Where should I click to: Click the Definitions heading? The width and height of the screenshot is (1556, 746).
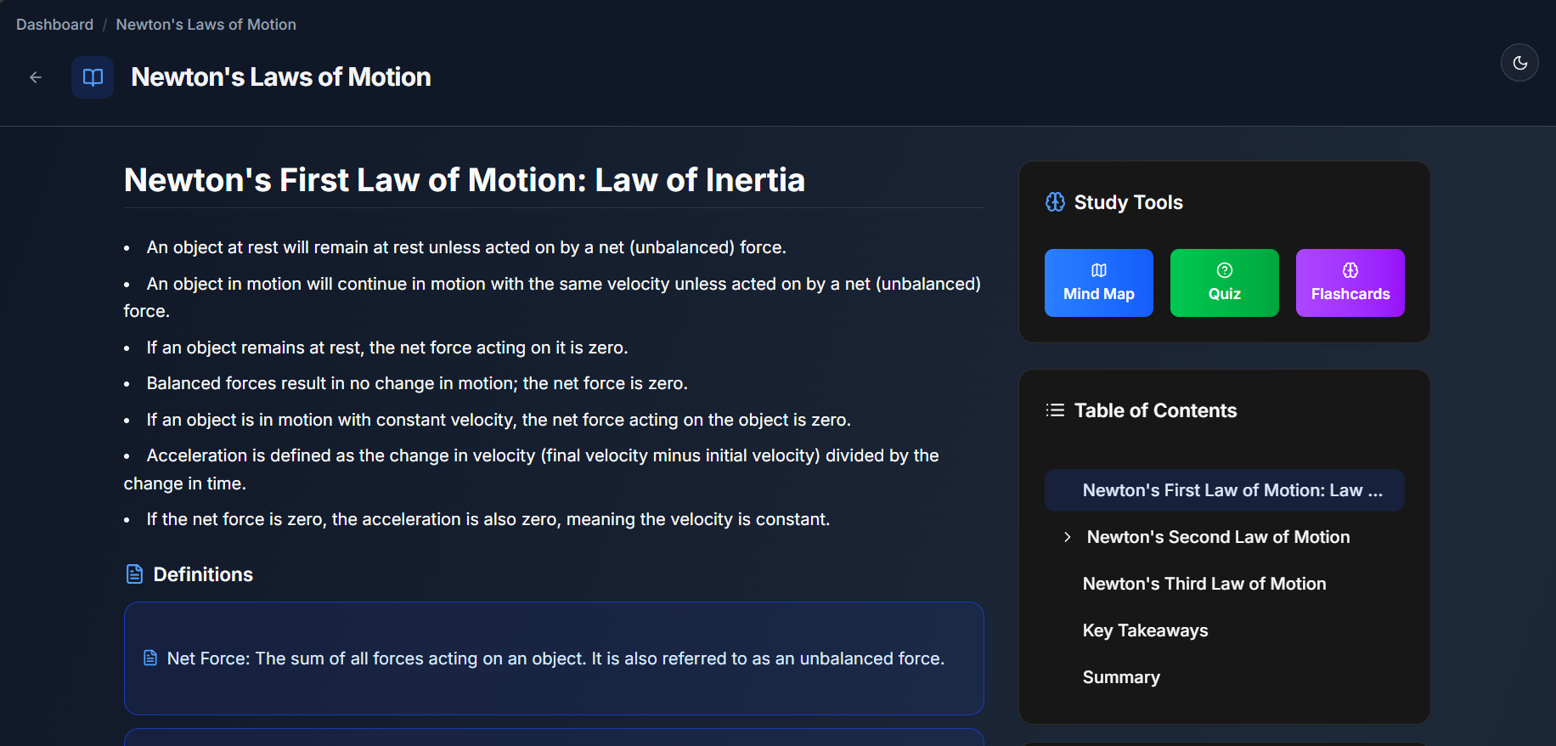click(x=203, y=574)
